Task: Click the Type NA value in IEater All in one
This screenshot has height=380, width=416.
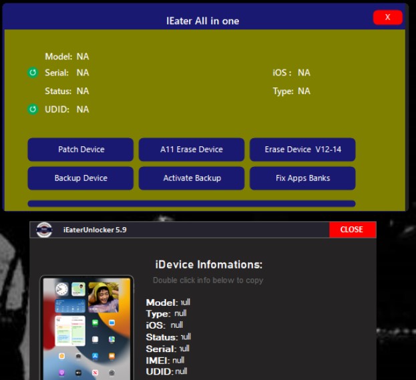Action: (x=304, y=91)
